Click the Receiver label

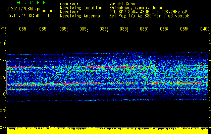(69, 12)
